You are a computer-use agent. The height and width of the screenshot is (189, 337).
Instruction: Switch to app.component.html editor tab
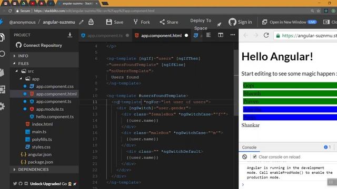[161, 36]
